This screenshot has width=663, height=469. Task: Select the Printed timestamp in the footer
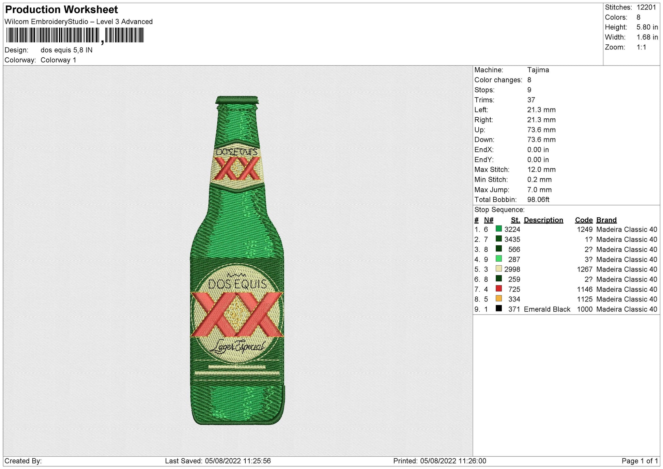[440, 461]
